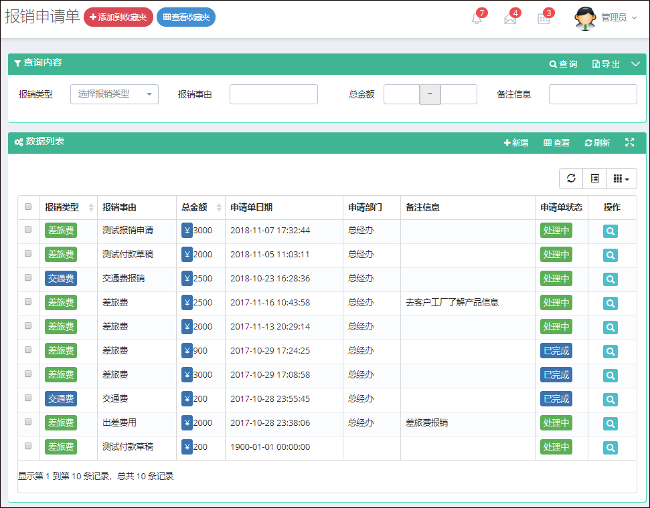This screenshot has height=508, width=650.
Task: Focus the minimum 总金额 input field
Action: (x=402, y=94)
